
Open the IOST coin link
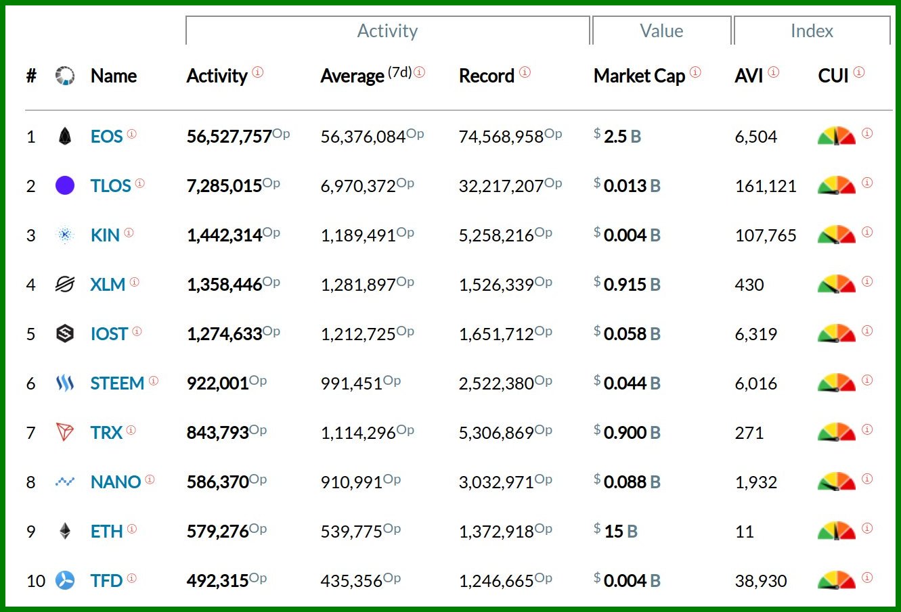[x=109, y=334]
